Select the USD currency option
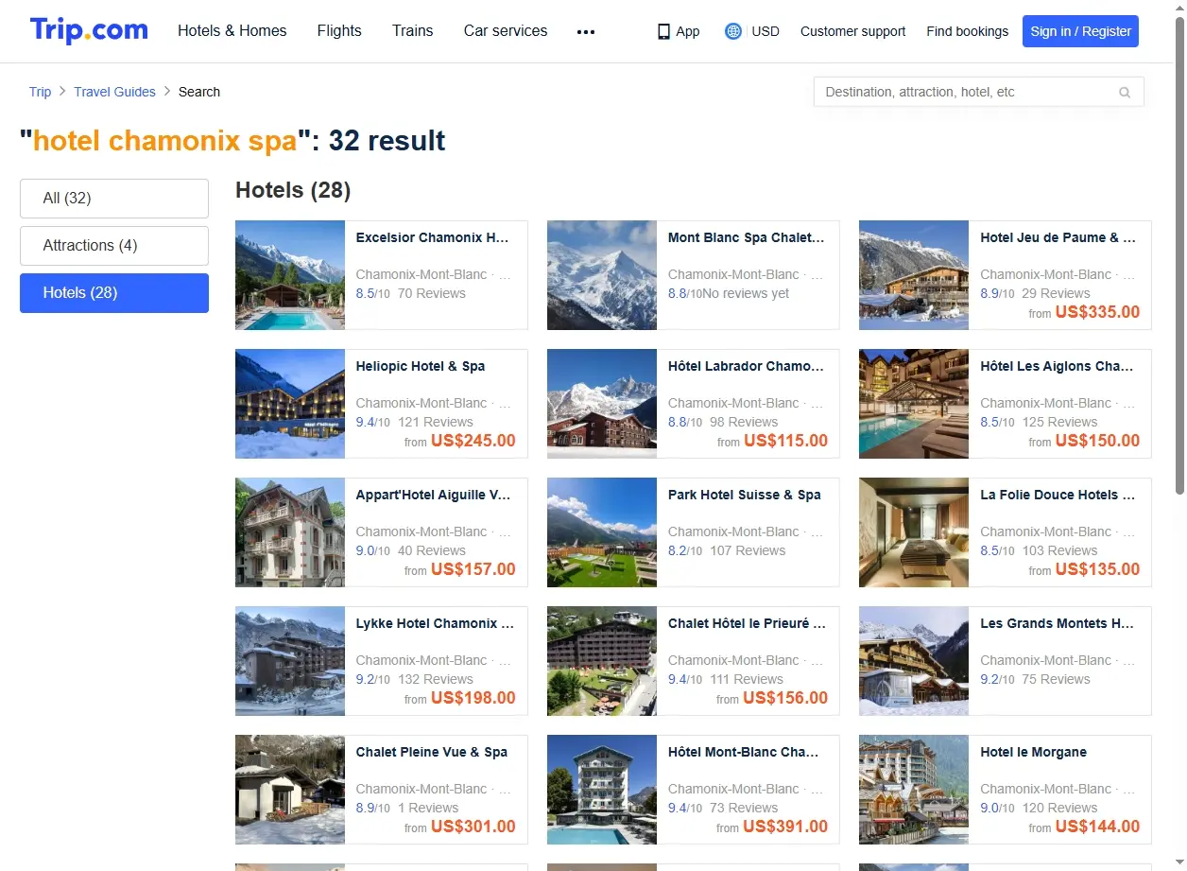This screenshot has width=1187, height=871. tap(766, 31)
